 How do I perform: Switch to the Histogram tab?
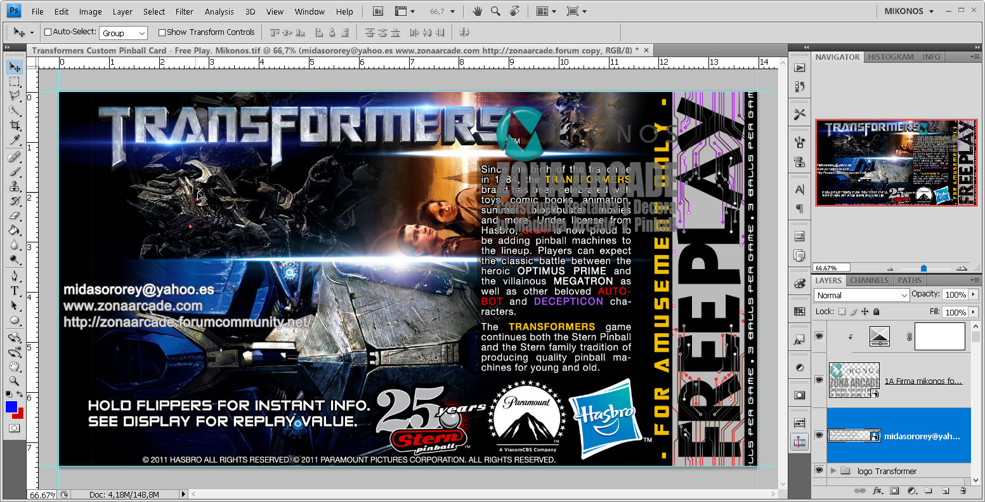(x=890, y=57)
